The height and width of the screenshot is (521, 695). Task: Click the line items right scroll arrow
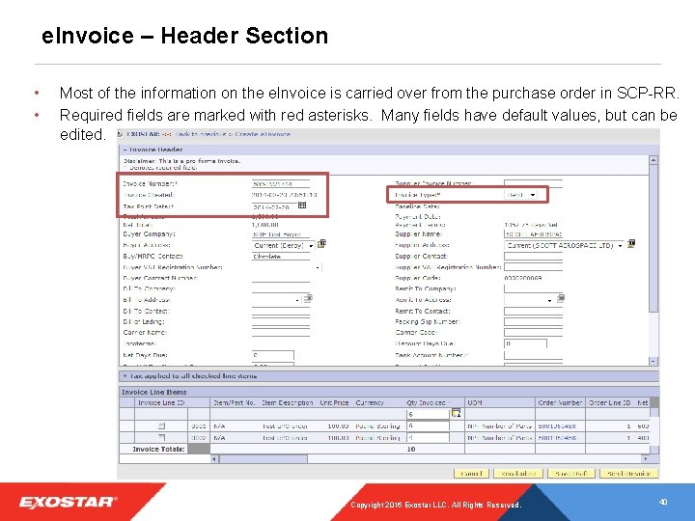pos(646,459)
